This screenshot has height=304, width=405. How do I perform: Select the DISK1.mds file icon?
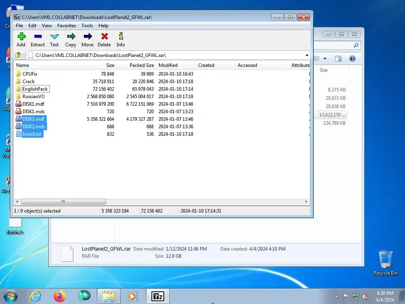pos(18,111)
